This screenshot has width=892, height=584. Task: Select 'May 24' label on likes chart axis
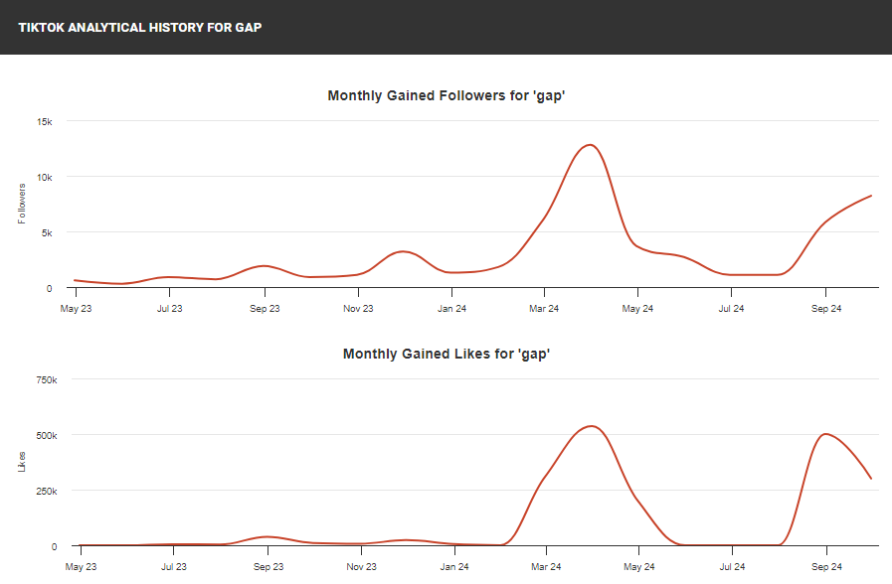point(638,566)
